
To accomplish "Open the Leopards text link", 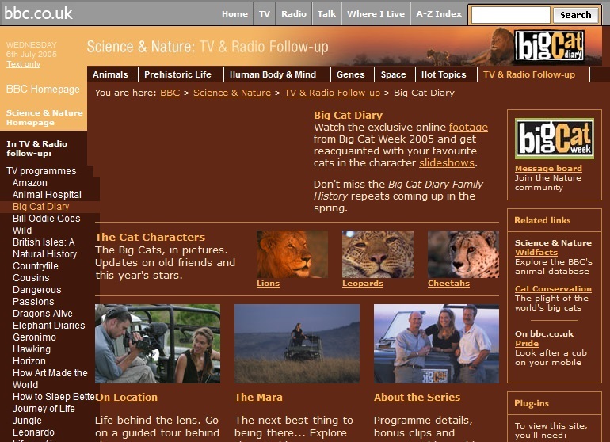I will [363, 284].
